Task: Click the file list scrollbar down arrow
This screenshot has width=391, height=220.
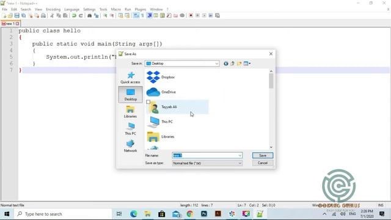Action: point(271,147)
